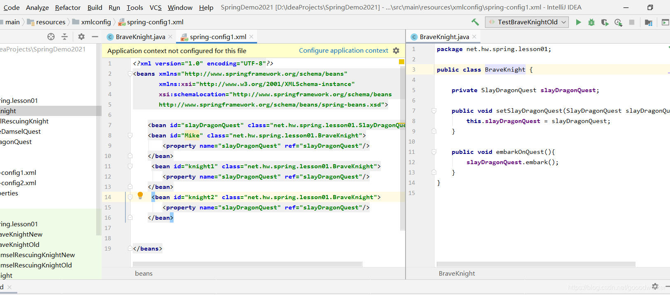Screen dimensions: 670x295
Task: Click the Run Anything window icon
Action: pyautogui.click(x=665, y=22)
